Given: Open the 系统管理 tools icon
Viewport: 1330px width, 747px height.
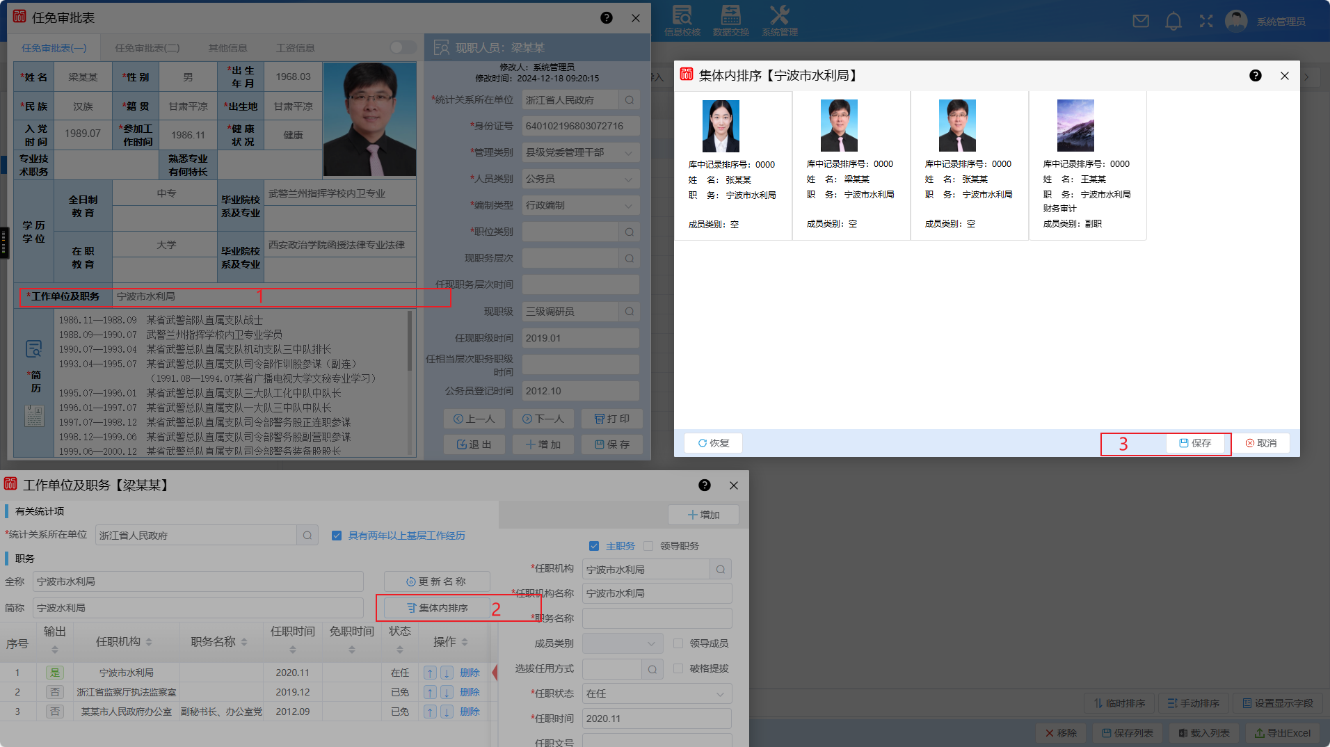Looking at the screenshot, I should click(x=779, y=20).
